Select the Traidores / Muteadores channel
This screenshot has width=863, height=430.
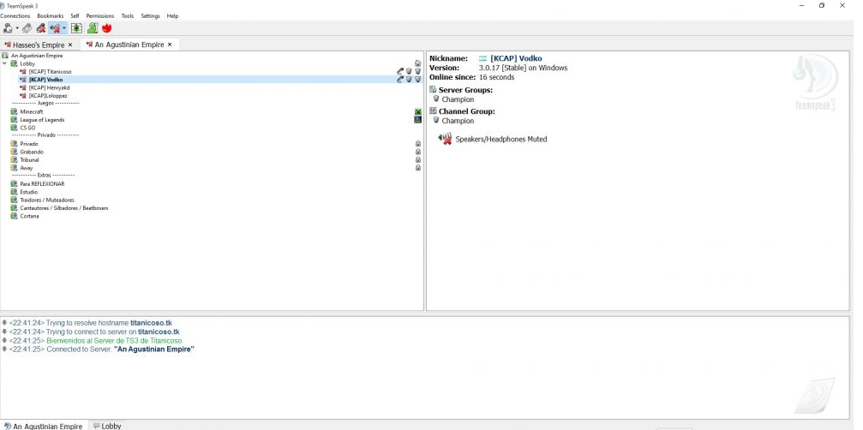click(47, 200)
